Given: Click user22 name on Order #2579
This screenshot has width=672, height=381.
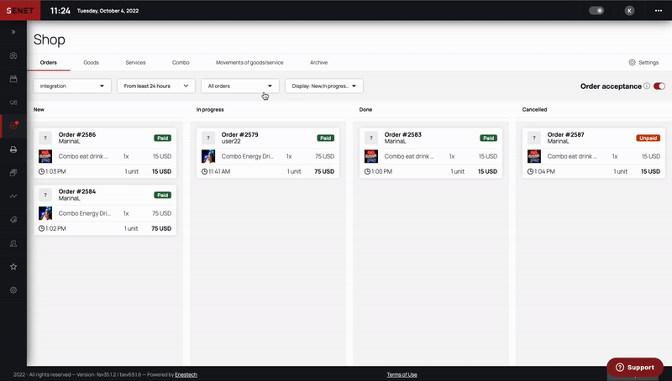Looking at the screenshot, I should coord(231,141).
